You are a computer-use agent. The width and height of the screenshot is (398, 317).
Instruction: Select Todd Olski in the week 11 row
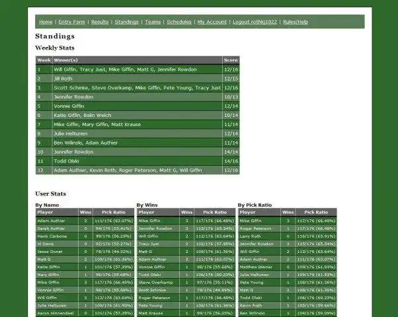(x=66, y=161)
